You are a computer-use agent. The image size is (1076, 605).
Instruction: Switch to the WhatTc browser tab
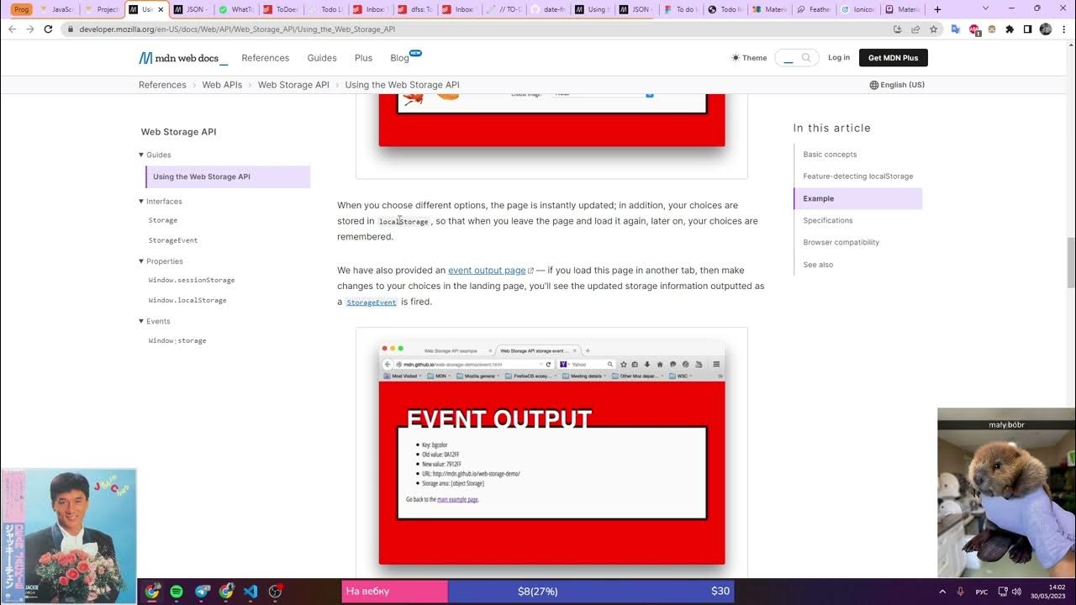235,9
